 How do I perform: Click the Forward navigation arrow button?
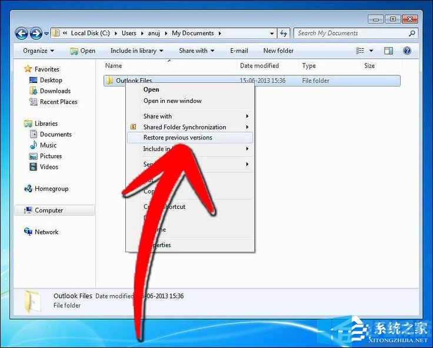[36, 34]
